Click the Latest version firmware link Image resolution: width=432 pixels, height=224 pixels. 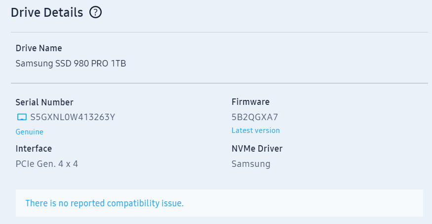(256, 130)
